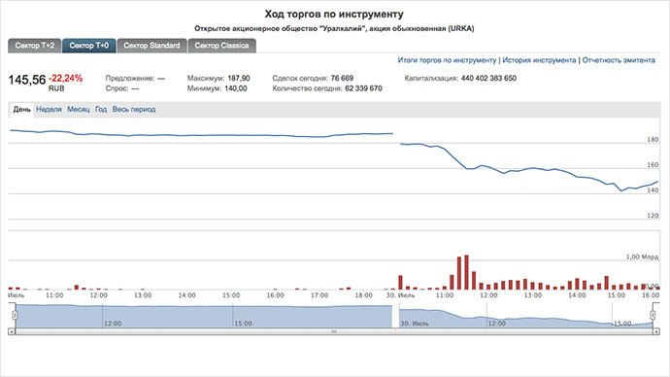The width and height of the screenshot is (670, 377).
Task: Click the tallest red volume bar
Action: pyautogui.click(x=466, y=272)
